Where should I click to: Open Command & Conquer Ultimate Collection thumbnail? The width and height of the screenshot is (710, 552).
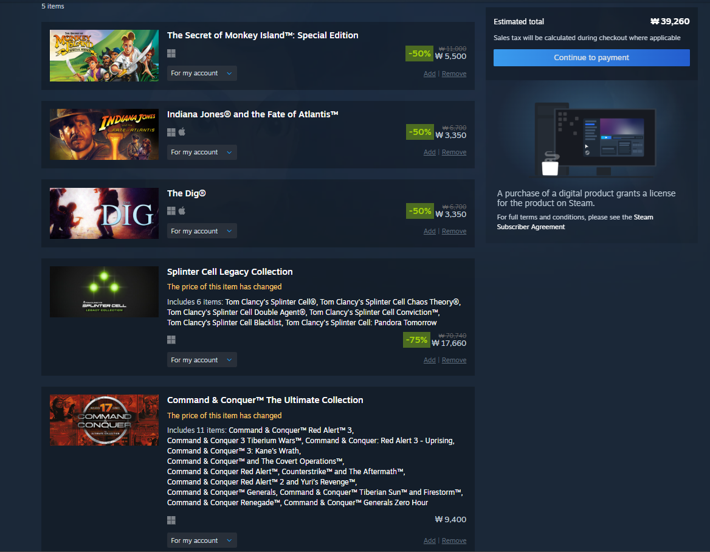(104, 419)
